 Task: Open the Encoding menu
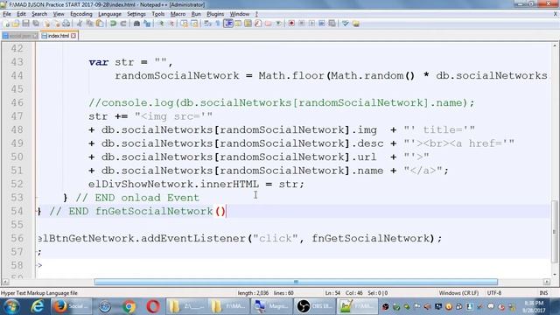coord(81,14)
